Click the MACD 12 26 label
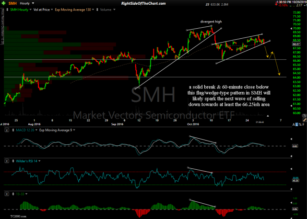 [x=25, y=130]
